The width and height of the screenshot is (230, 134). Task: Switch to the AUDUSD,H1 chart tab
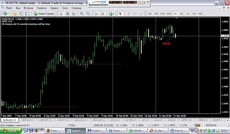click(x=81, y=120)
